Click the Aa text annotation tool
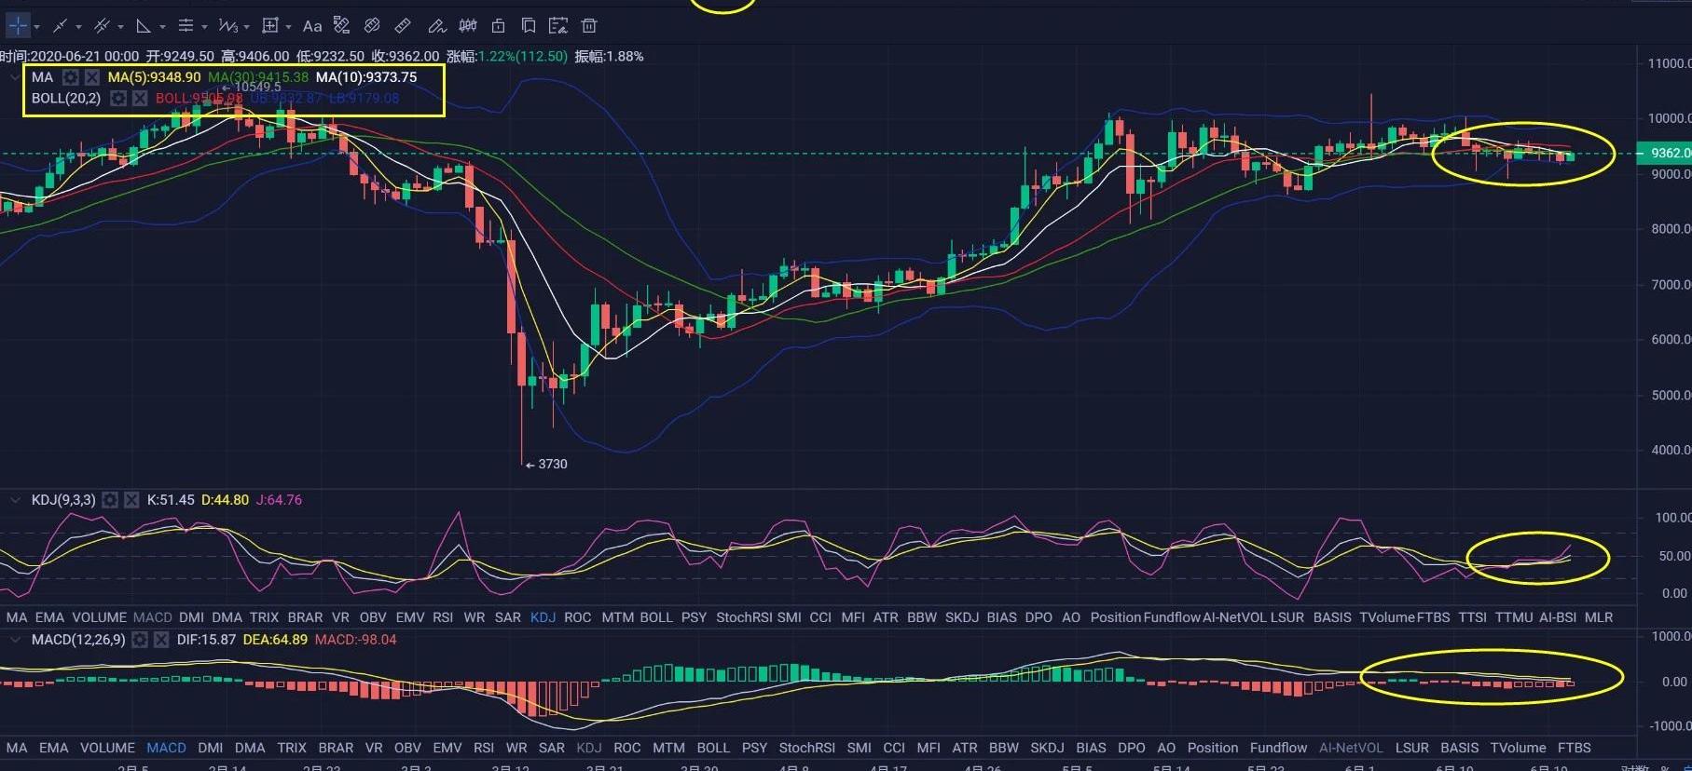Screen dimensions: 1692x771 pyautogui.click(x=312, y=26)
